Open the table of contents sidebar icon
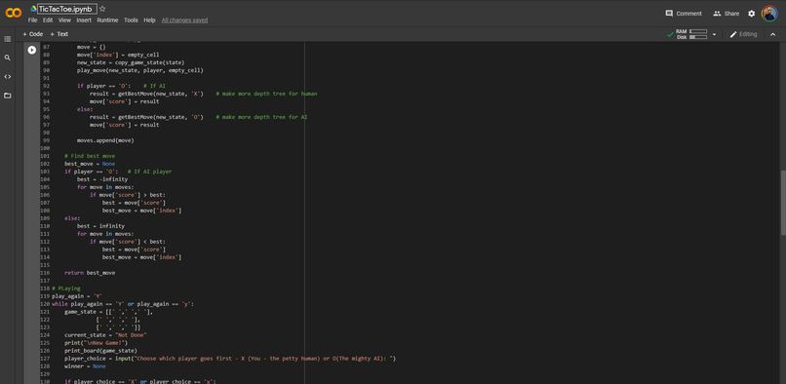Viewport: 786px width, 384px height. tap(7, 39)
